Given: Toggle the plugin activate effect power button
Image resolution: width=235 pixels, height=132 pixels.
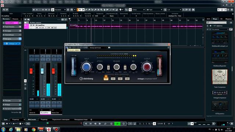Looking at the screenshot, I should [x=67, y=48].
